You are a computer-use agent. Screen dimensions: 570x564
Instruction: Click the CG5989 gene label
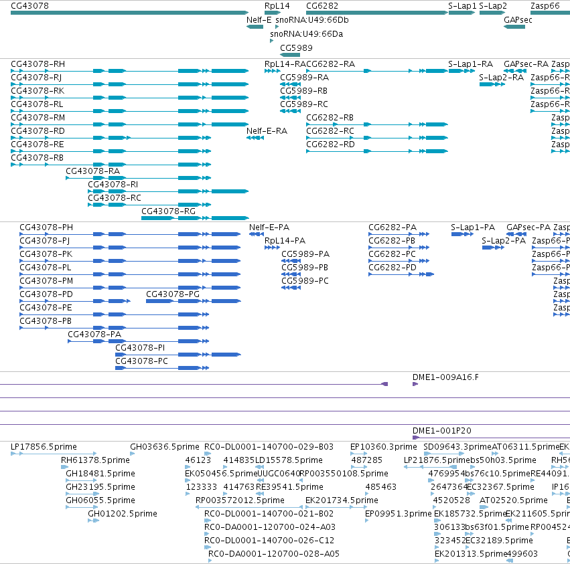click(x=296, y=48)
